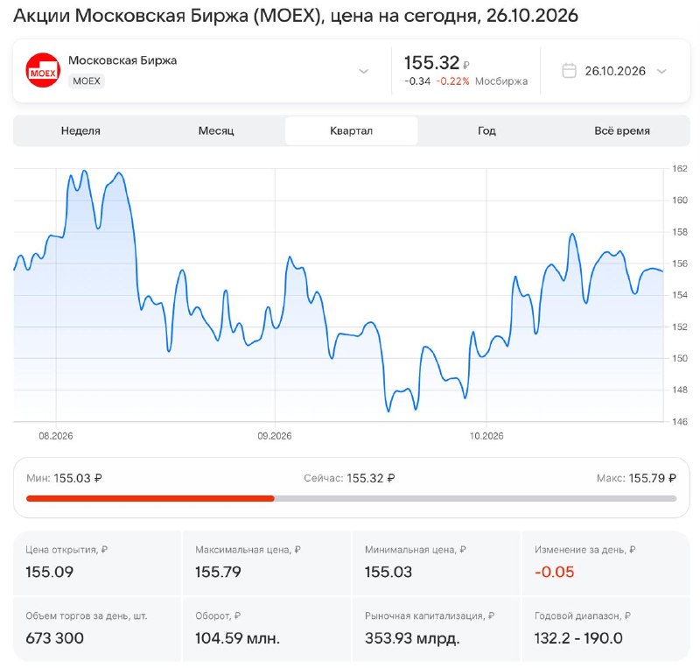
Task: Switch to the Год period tab
Action: [x=486, y=131]
